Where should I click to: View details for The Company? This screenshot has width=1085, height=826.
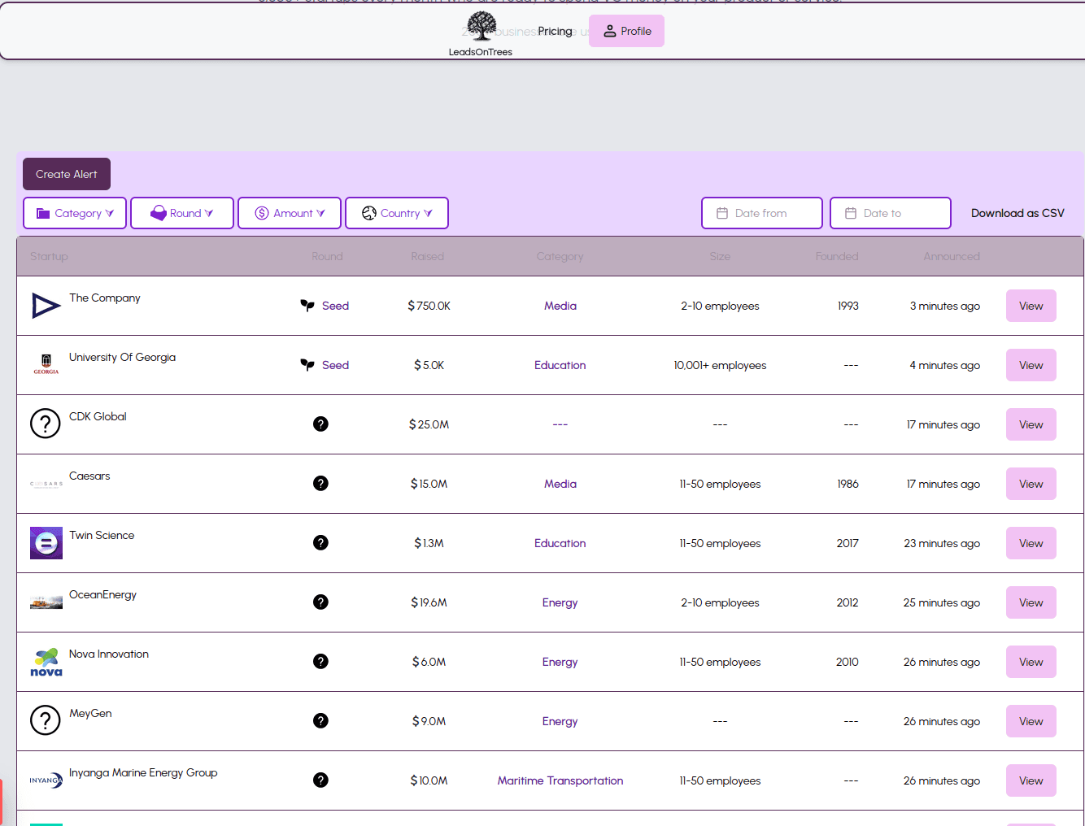pyautogui.click(x=1031, y=306)
